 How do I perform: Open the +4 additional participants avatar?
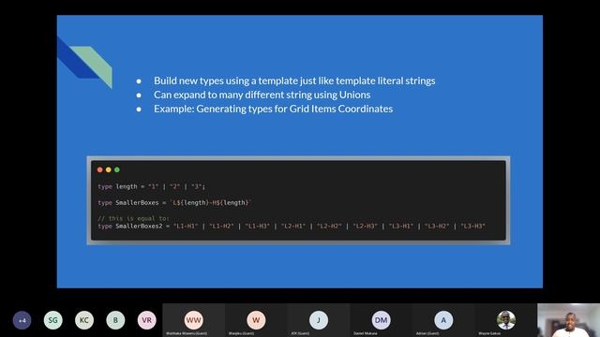pyautogui.click(x=22, y=320)
